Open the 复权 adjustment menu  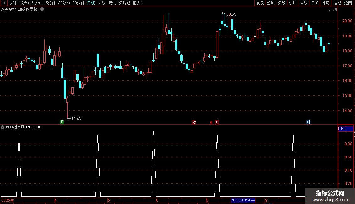[x=260, y=3]
